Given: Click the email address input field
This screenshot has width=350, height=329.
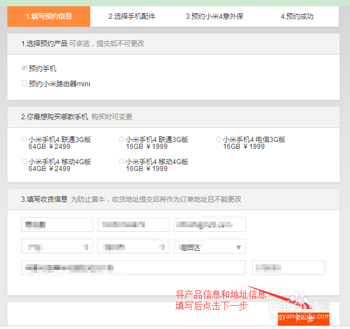Looking at the screenshot, I should click(210, 224).
